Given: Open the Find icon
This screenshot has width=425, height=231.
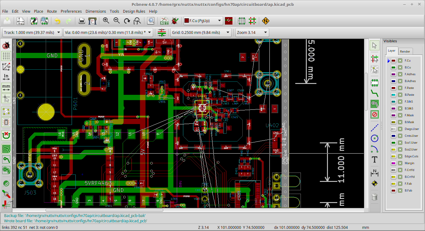Looking at the screenshot, I should (151, 21).
